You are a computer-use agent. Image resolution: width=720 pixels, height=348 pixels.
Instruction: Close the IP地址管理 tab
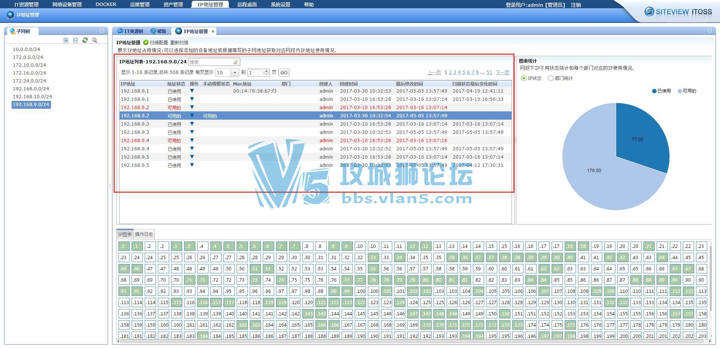pyautogui.click(x=213, y=31)
